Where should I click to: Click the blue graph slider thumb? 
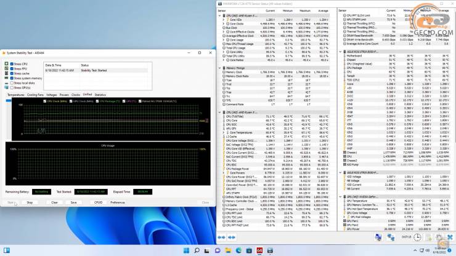click(9, 100)
